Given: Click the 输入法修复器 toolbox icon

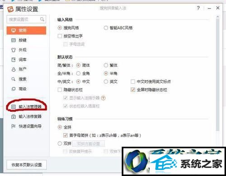Looking at the screenshot, I should (14, 117).
